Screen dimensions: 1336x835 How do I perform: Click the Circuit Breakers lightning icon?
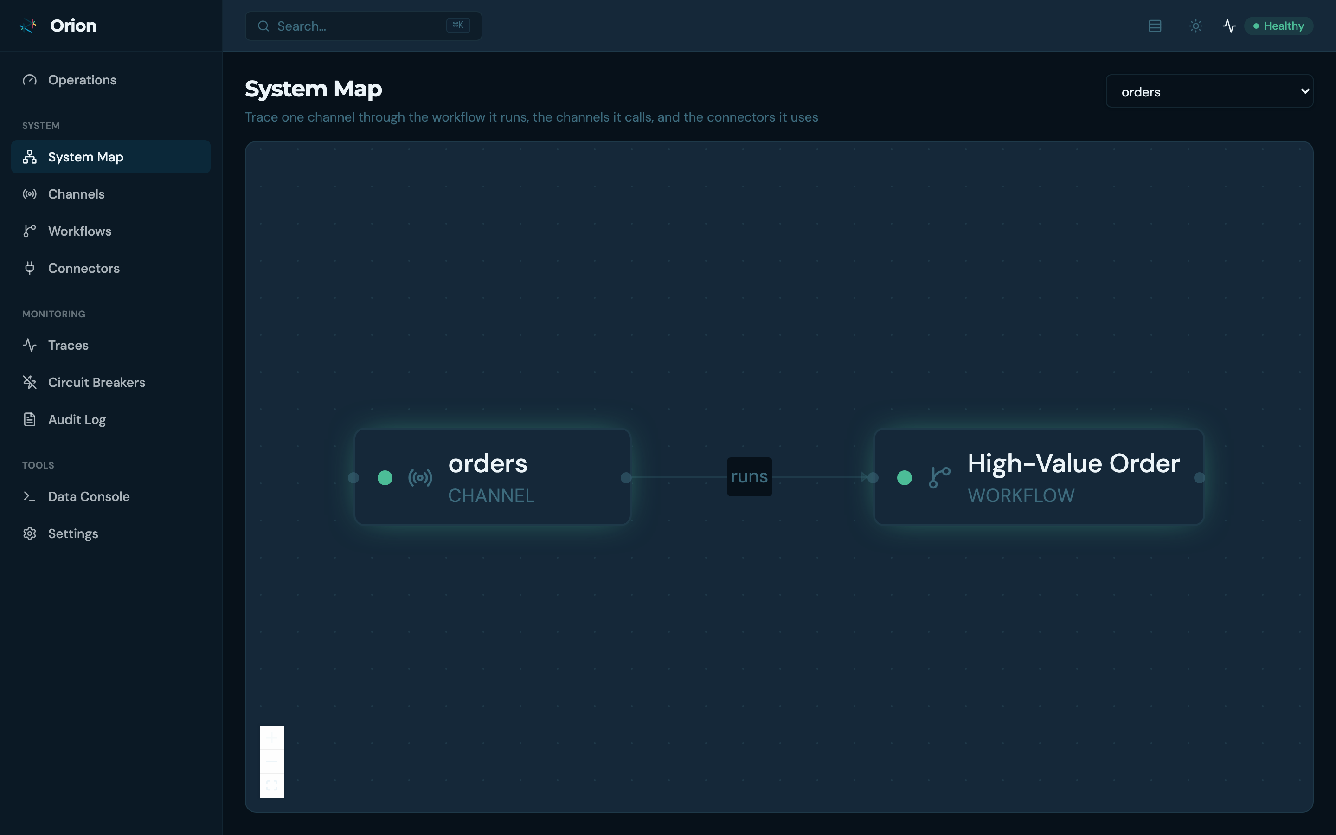(x=30, y=382)
